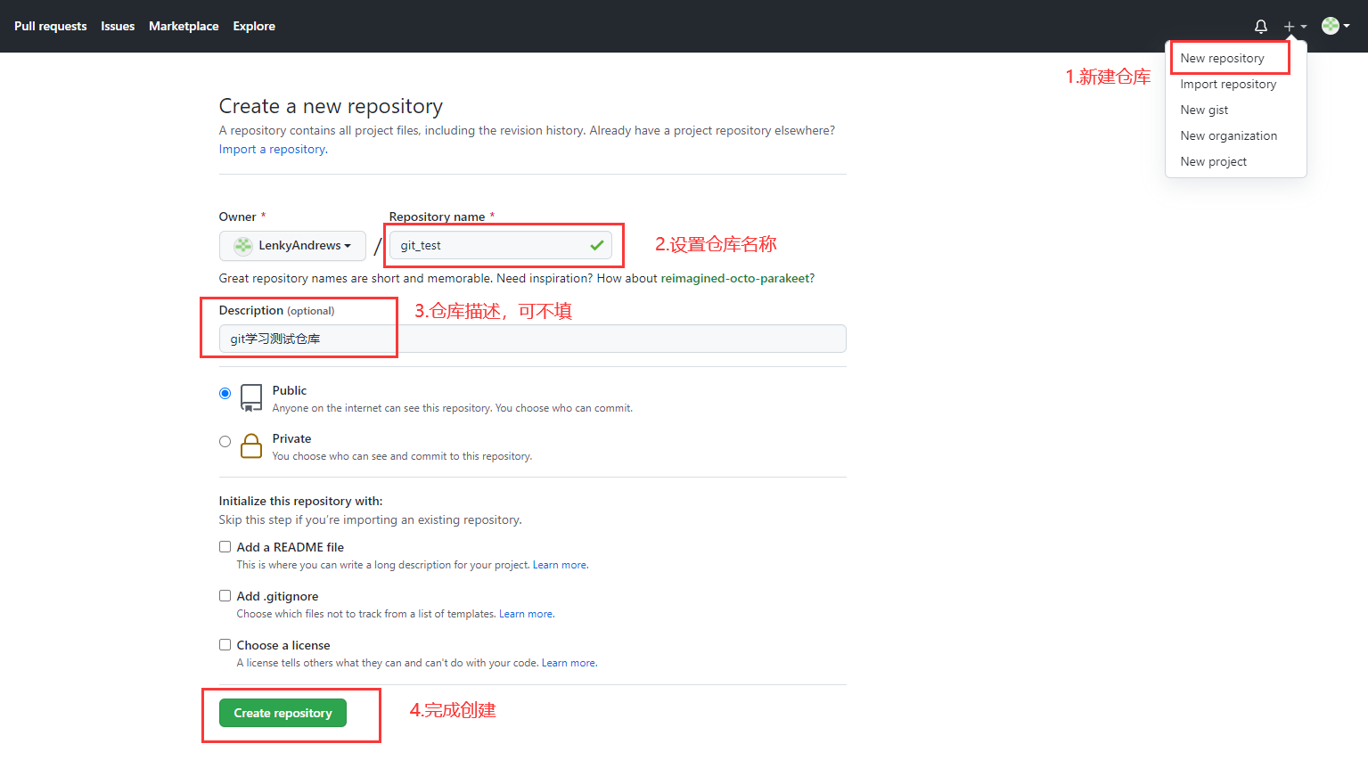Use suggested name reimagined-octo-parakeet

(x=735, y=278)
